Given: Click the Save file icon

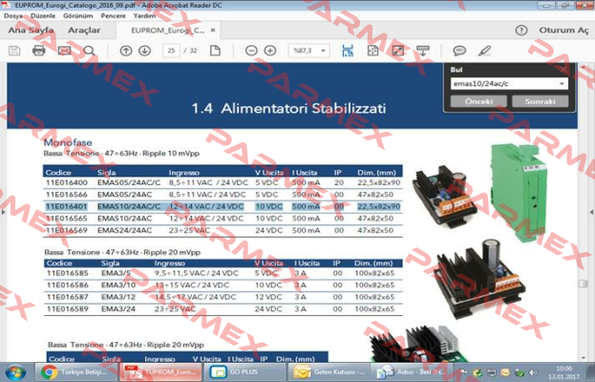Looking at the screenshot, I should click(x=14, y=51).
